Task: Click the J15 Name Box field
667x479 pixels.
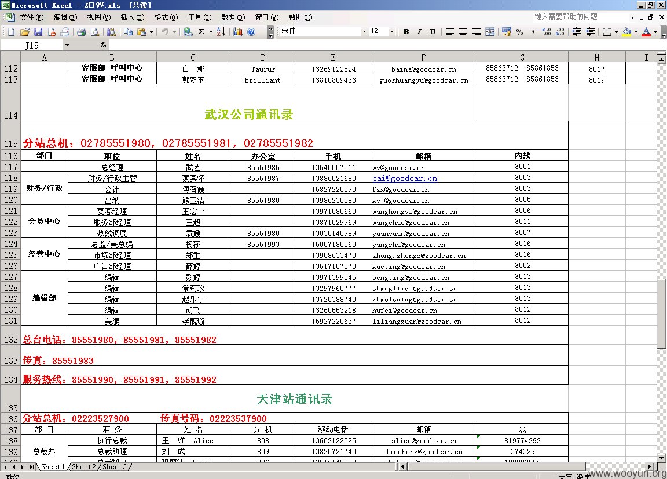Action: (32, 45)
